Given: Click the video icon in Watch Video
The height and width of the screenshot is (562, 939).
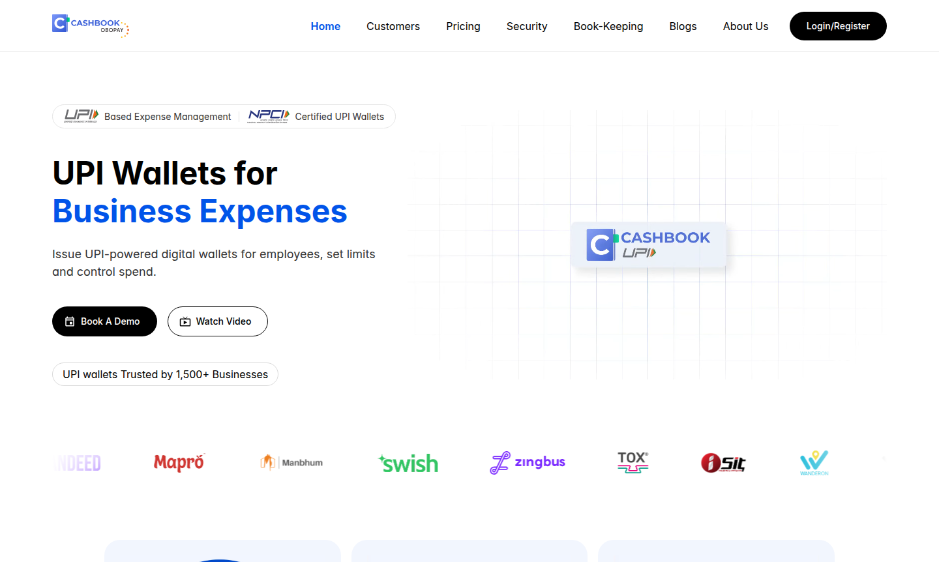Looking at the screenshot, I should [x=185, y=321].
